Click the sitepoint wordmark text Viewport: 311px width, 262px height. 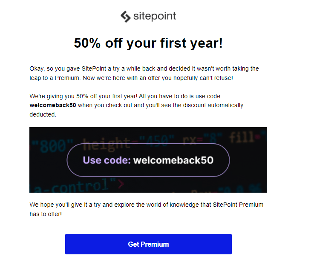point(155,16)
